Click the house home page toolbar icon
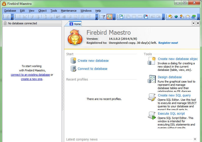This screenshot has width=202, height=142. click(x=171, y=17)
